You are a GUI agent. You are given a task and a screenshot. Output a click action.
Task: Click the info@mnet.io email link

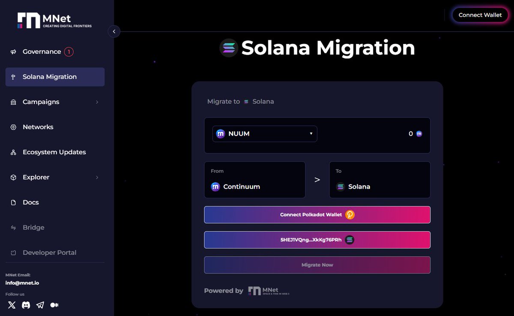pos(22,283)
